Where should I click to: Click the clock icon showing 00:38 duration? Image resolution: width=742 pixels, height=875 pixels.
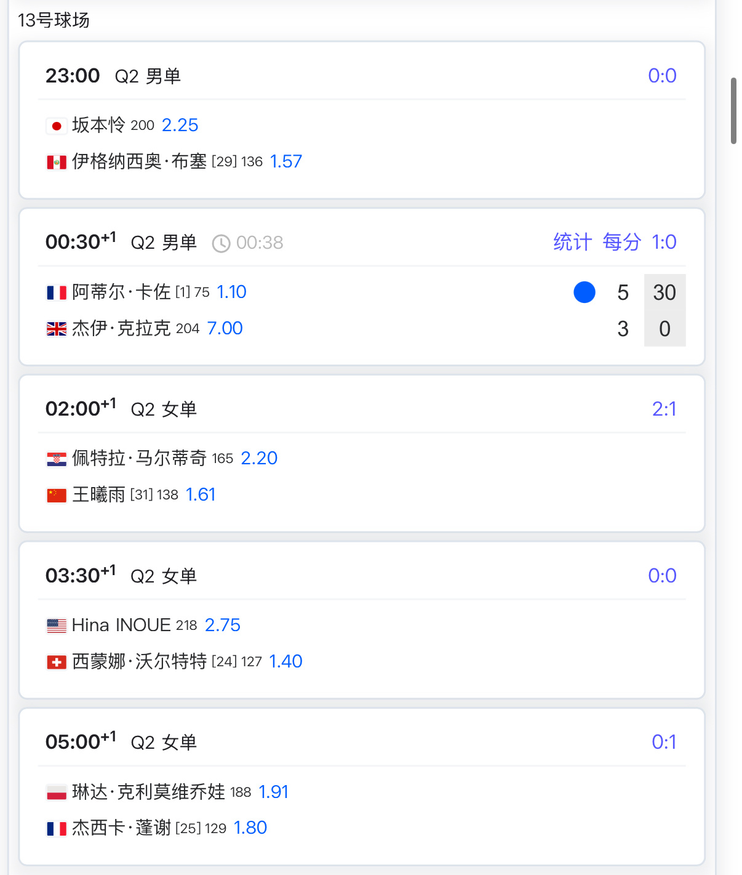click(x=221, y=244)
